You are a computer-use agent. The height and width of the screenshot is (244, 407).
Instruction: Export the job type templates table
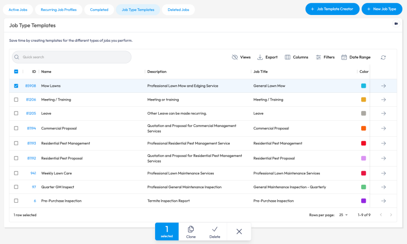pos(267,57)
